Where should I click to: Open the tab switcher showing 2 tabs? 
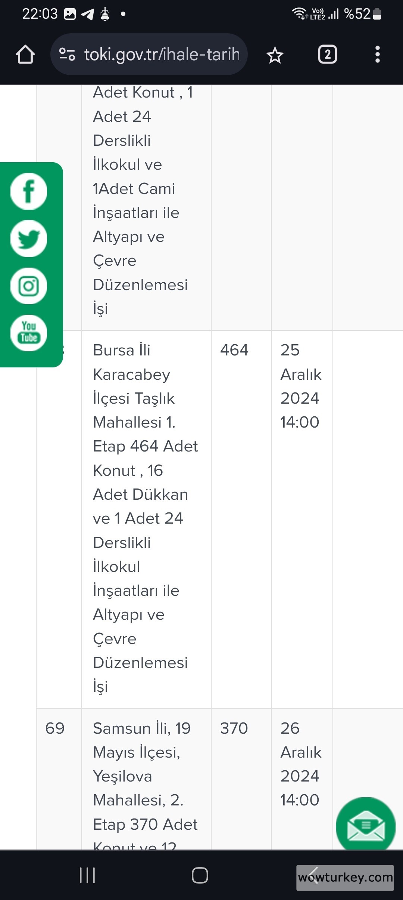(327, 54)
